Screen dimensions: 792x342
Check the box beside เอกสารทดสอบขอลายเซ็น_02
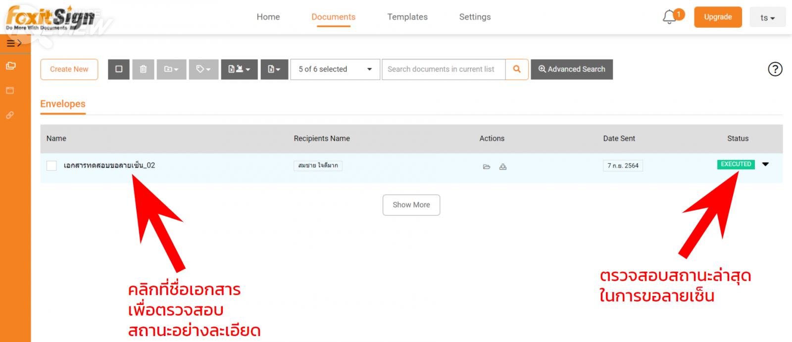click(x=51, y=166)
